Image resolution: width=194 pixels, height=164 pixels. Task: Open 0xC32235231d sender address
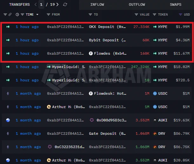(70, 147)
